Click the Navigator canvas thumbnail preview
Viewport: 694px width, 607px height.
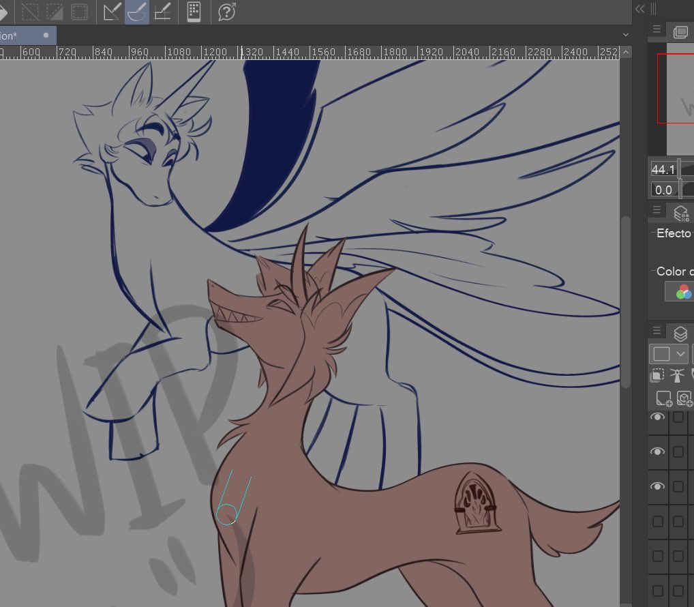tap(680, 99)
